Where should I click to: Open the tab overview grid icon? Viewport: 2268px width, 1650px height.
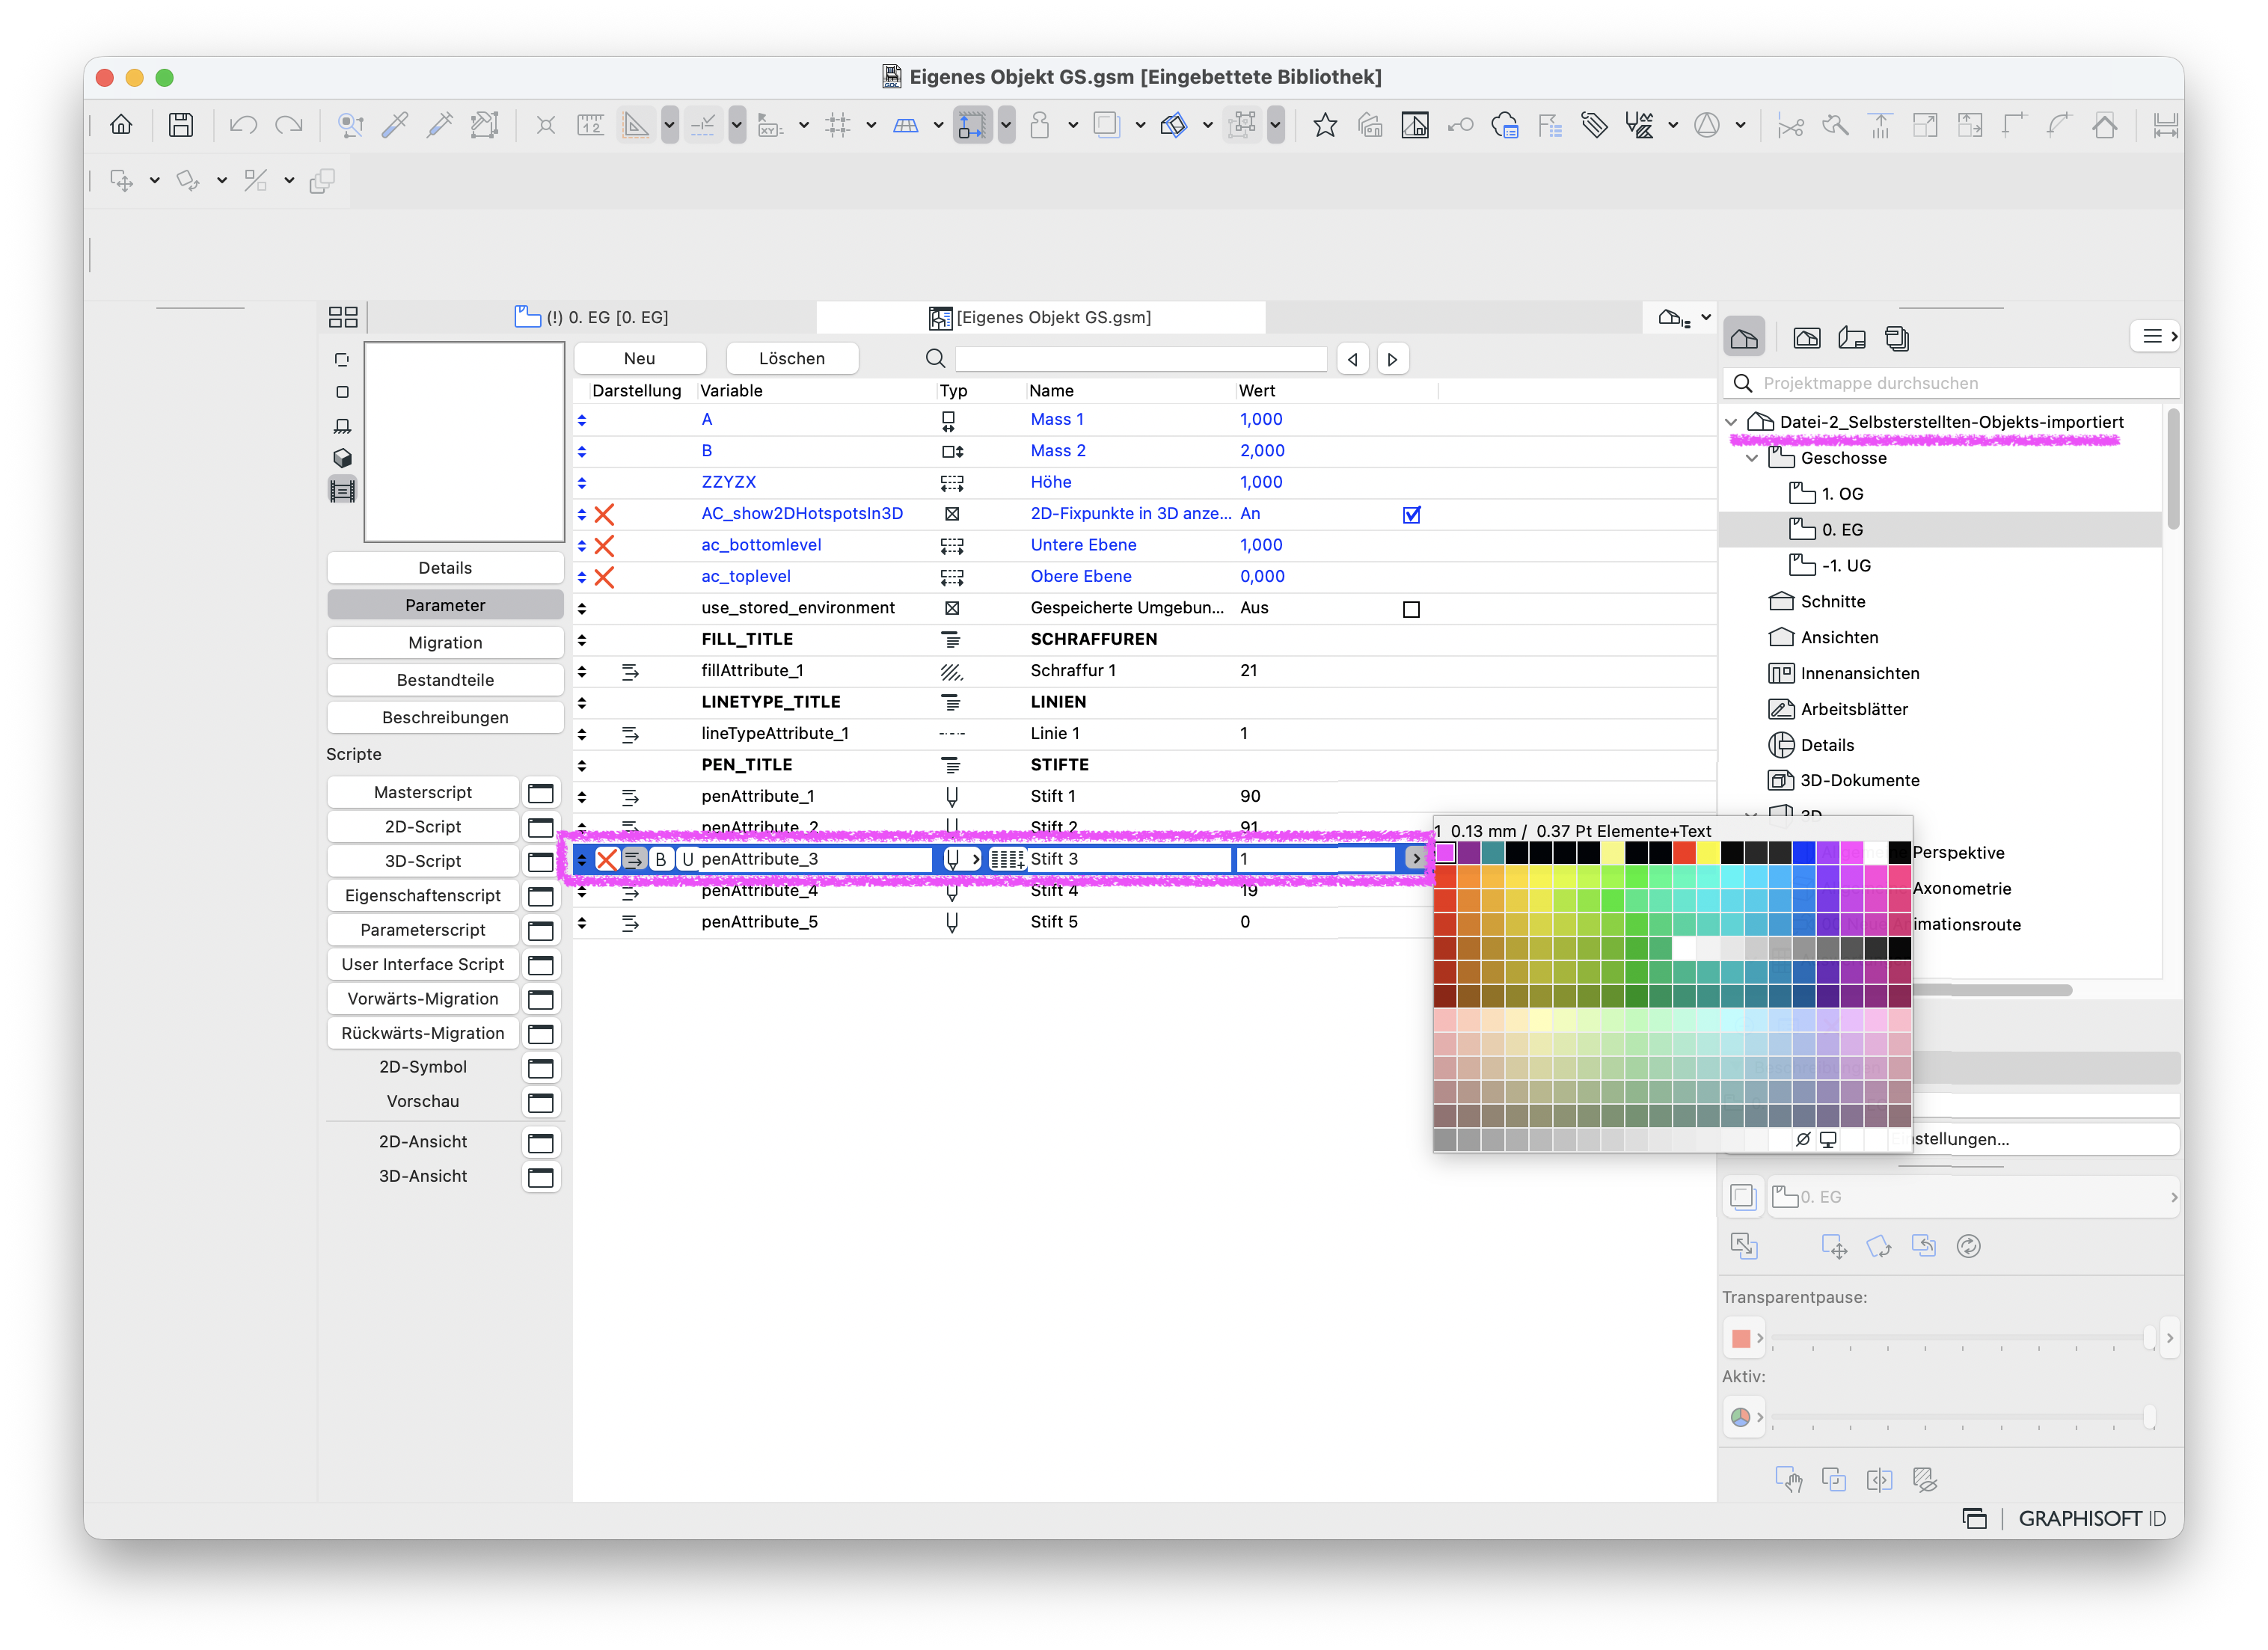click(343, 317)
